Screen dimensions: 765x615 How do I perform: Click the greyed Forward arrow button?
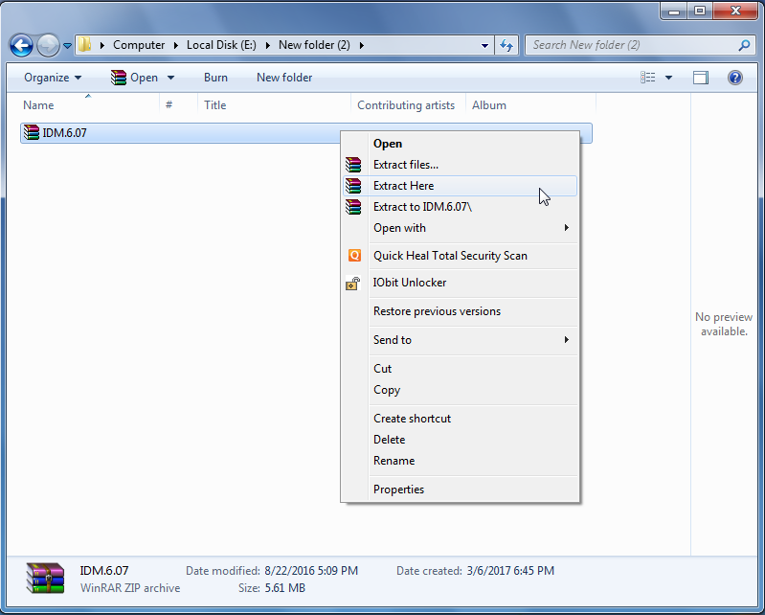coord(48,45)
